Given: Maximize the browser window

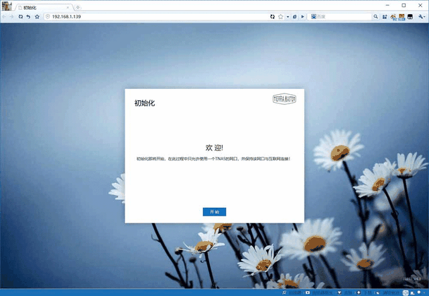Looking at the screenshot, I should pyautogui.click(x=404, y=5).
